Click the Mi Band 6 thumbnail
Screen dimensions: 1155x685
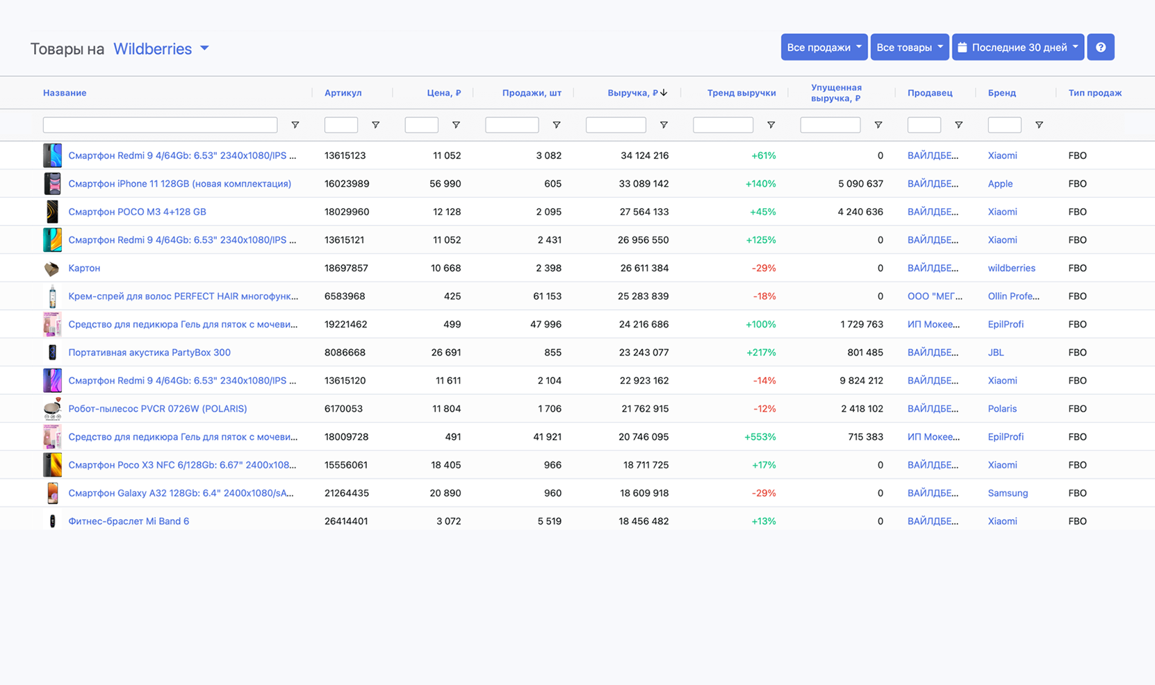[x=52, y=521]
